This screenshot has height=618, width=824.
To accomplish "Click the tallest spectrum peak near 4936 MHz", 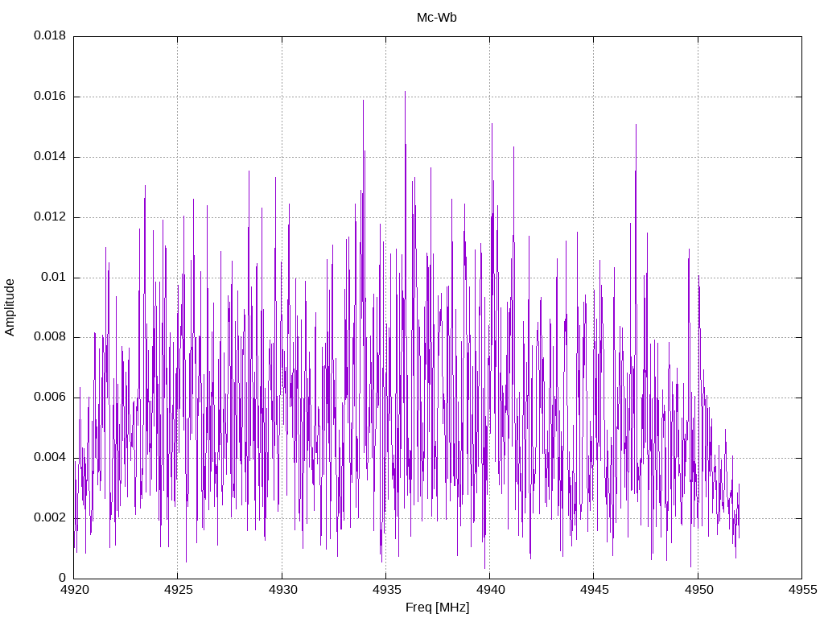I will pos(406,93).
